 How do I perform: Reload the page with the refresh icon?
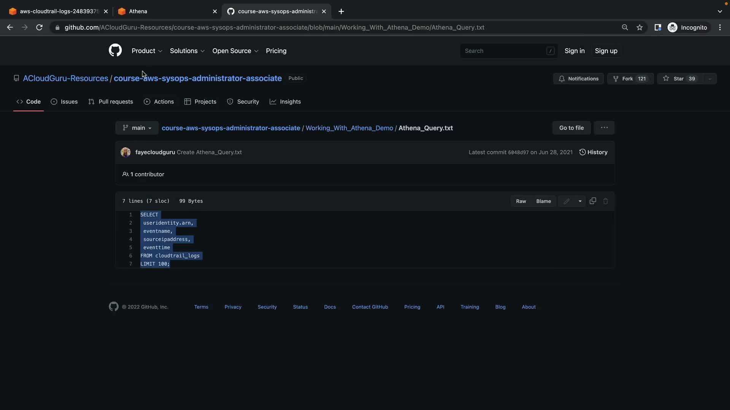[x=39, y=27]
